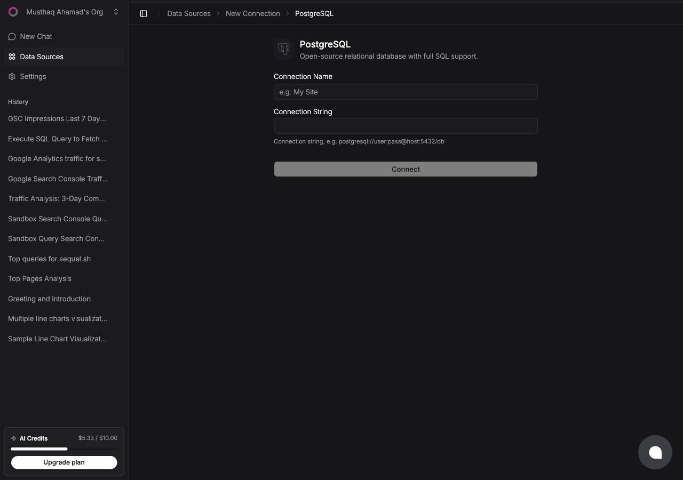Click the AI Credits progress bar
The image size is (683, 480).
(x=64, y=449)
